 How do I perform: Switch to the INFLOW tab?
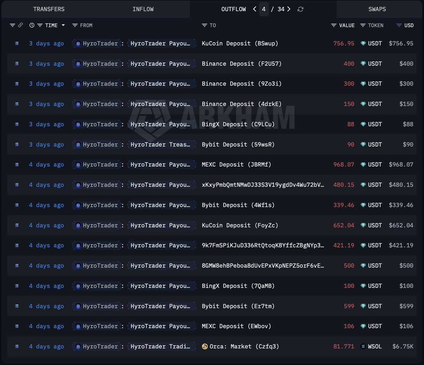coord(143,9)
